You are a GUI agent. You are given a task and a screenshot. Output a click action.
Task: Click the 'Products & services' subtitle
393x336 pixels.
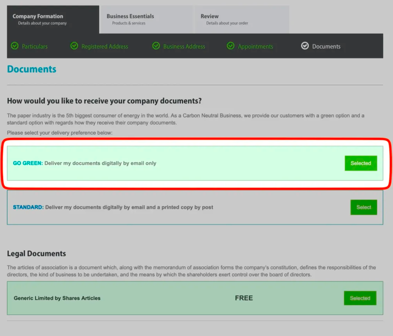pos(129,23)
